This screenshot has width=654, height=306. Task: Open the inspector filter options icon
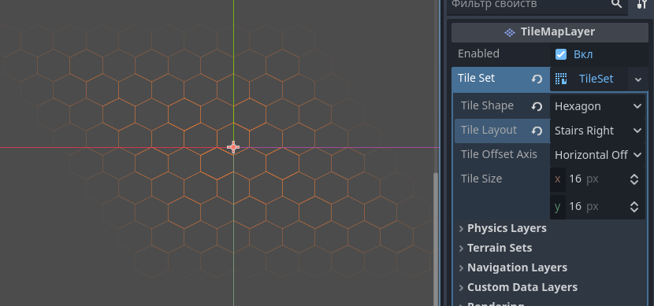pos(642,4)
